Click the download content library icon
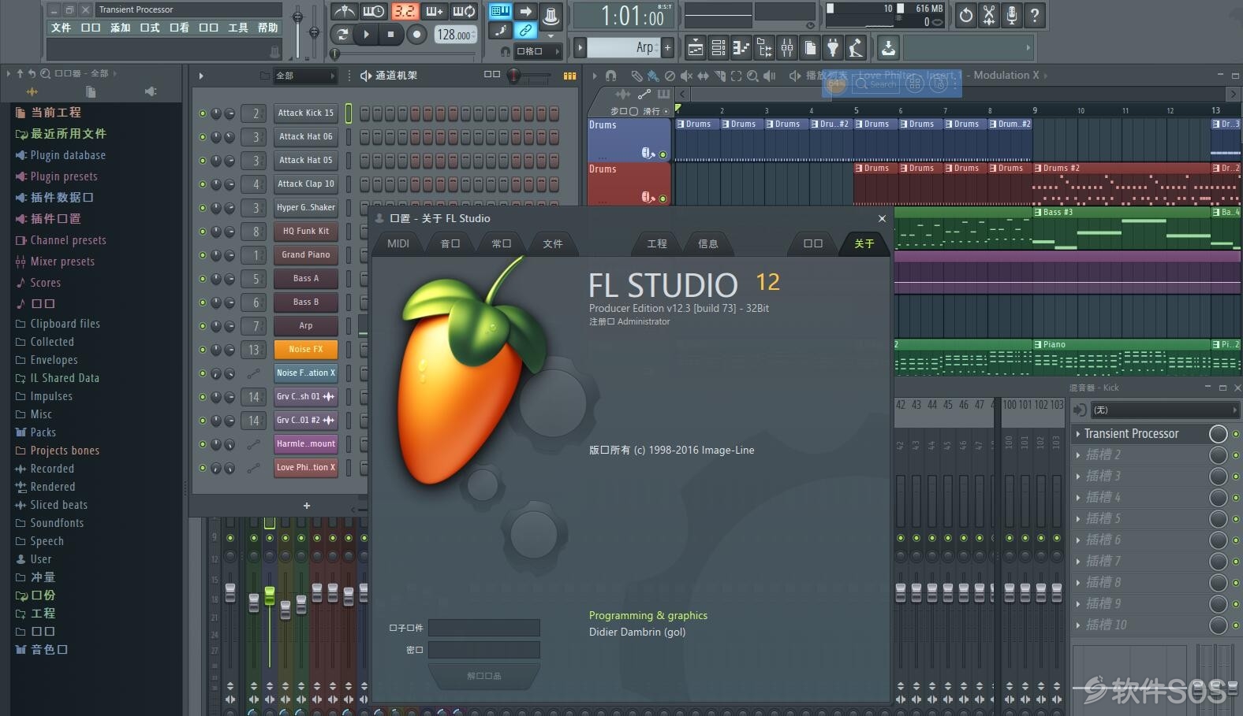 tap(888, 48)
